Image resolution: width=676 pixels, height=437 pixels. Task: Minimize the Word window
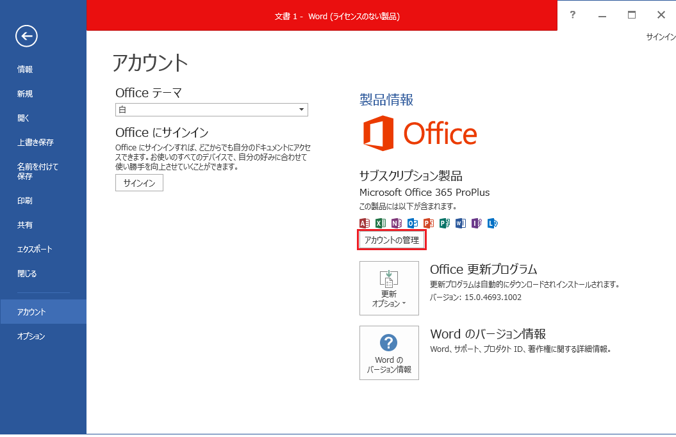(602, 15)
